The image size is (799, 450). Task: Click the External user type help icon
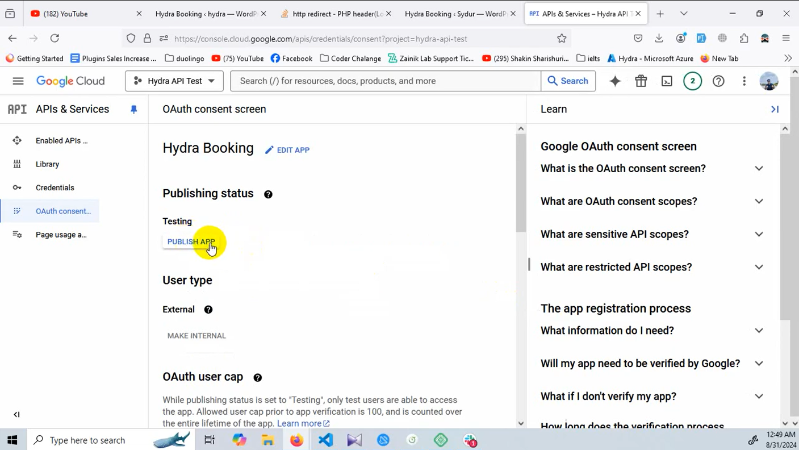pos(208,310)
